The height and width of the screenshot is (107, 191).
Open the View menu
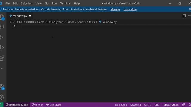click(38, 3)
